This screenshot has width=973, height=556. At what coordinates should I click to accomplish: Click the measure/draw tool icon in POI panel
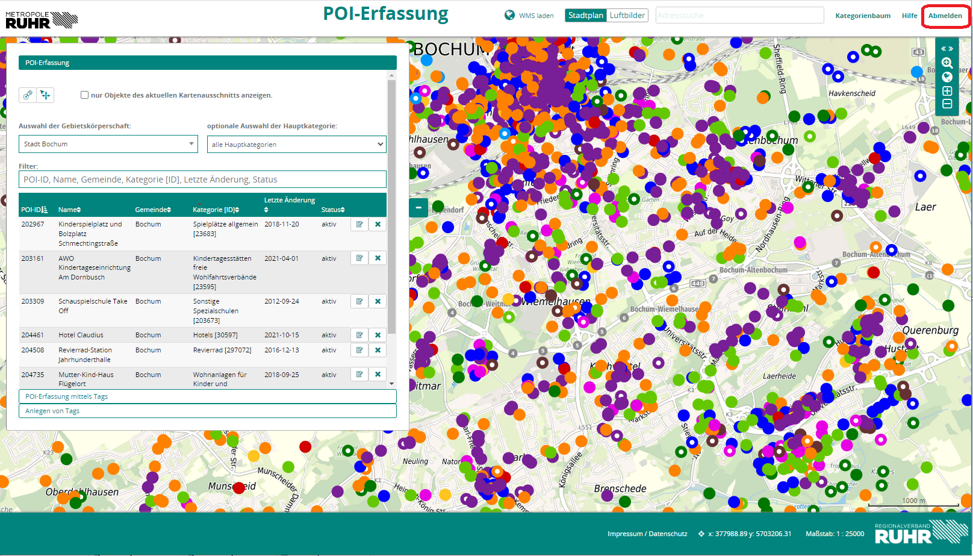(x=28, y=95)
